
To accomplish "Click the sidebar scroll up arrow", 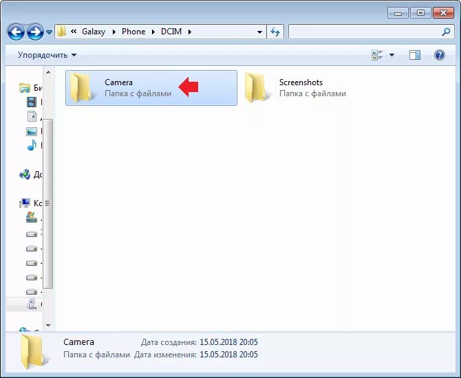I will 49,72.
